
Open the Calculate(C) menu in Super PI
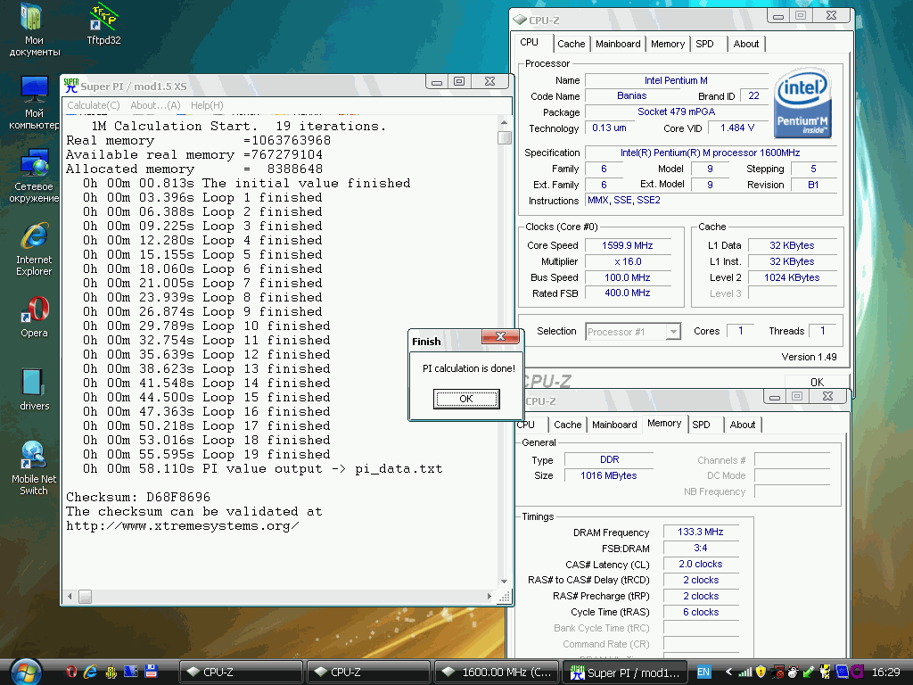point(93,105)
